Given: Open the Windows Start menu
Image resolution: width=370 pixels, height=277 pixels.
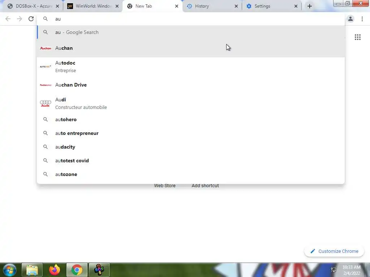Looking at the screenshot, I should 10,270.
